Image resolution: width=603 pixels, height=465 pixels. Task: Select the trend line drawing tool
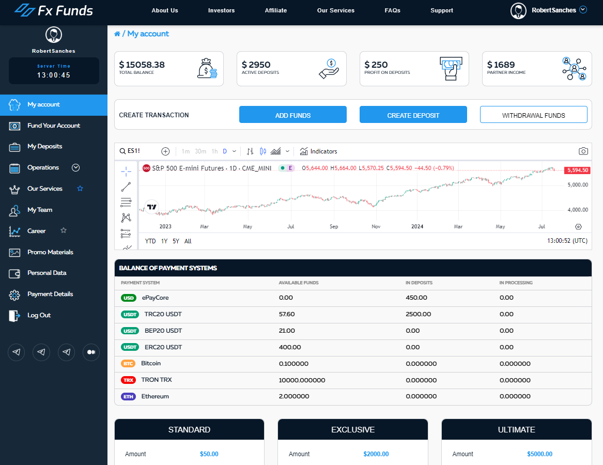pyautogui.click(x=126, y=187)
